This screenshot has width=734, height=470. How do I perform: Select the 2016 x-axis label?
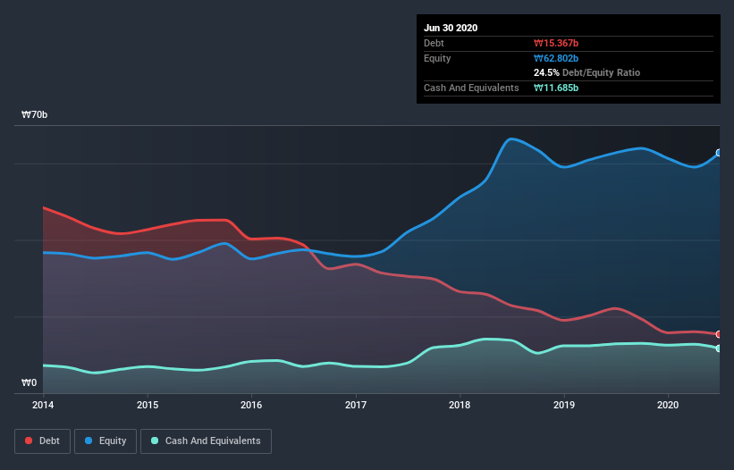(x=251, y=405)
